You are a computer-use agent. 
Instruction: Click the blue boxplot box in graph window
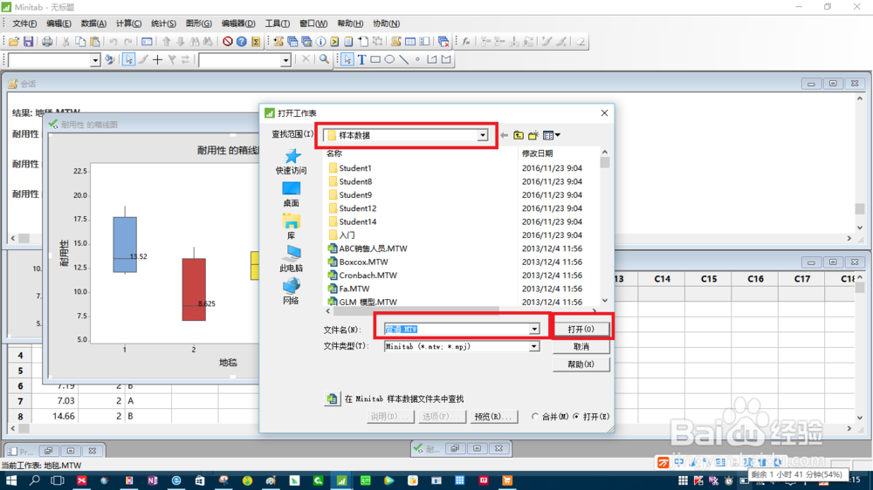(125, 245)
